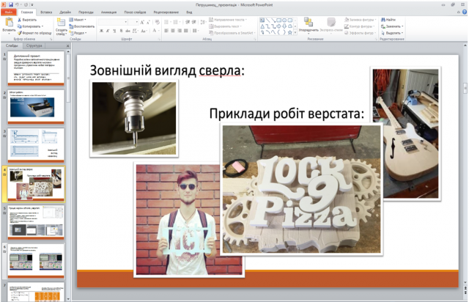
Task: Decrease the list indent level
Action: 188,22
